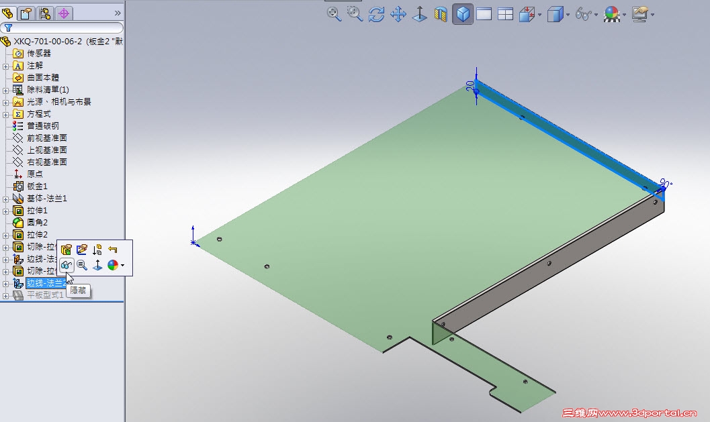This screenshot has width=710, height=422.
Task: Click Rollback arrow in context toolbar
Action: [x=113, y=250]
